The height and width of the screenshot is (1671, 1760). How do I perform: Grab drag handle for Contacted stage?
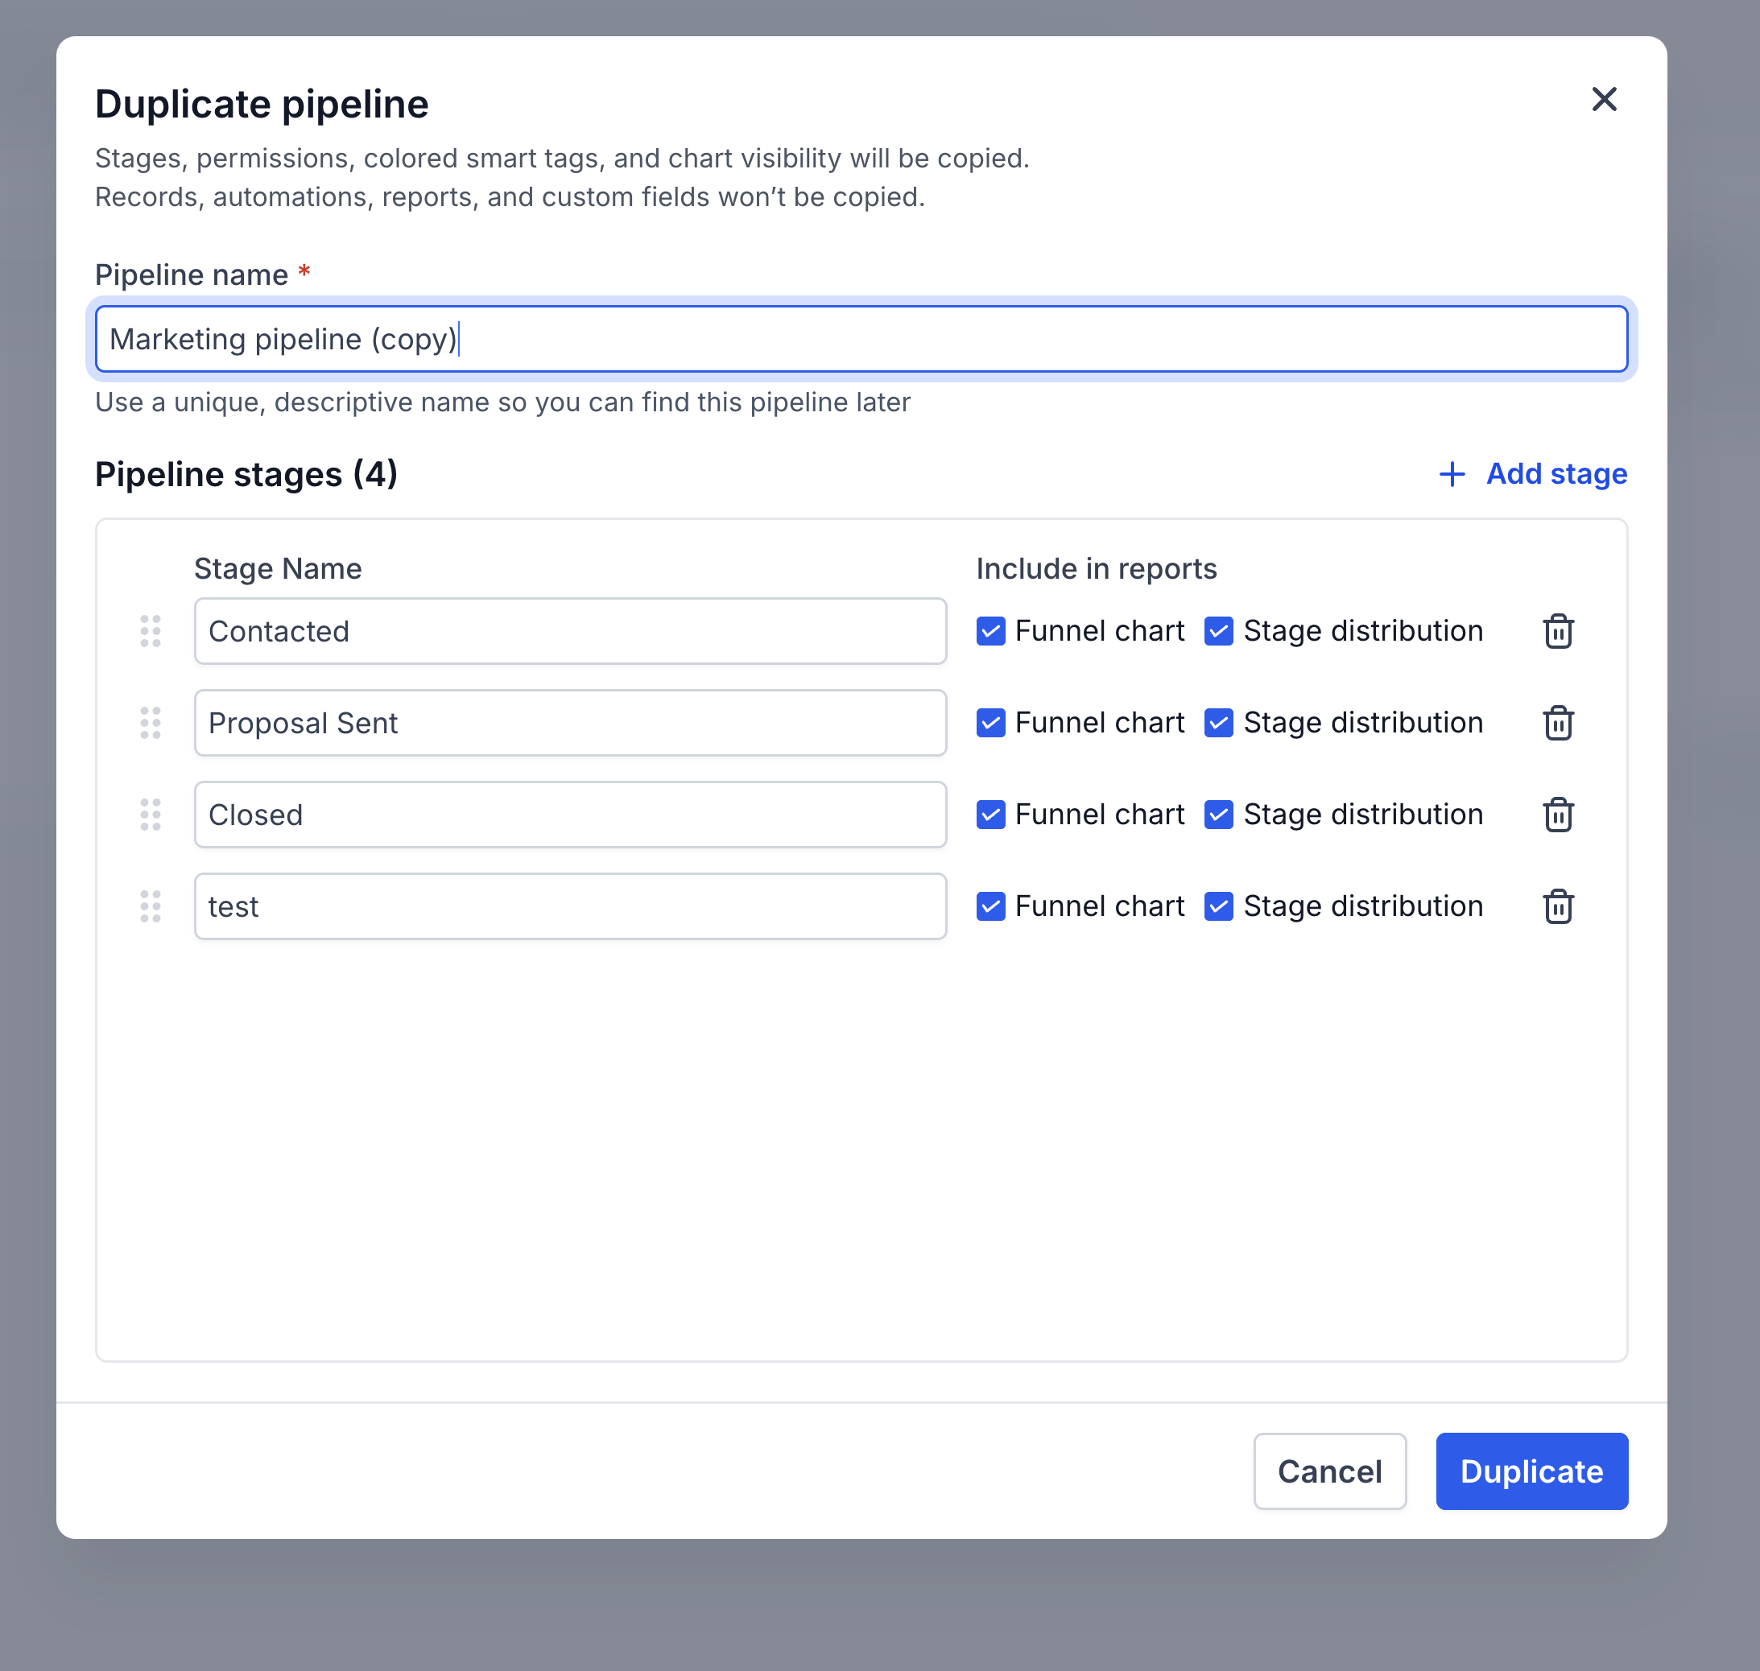click(x=151, y=632)
